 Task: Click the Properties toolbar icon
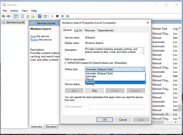pyautogui.click(x=22, y=16)
